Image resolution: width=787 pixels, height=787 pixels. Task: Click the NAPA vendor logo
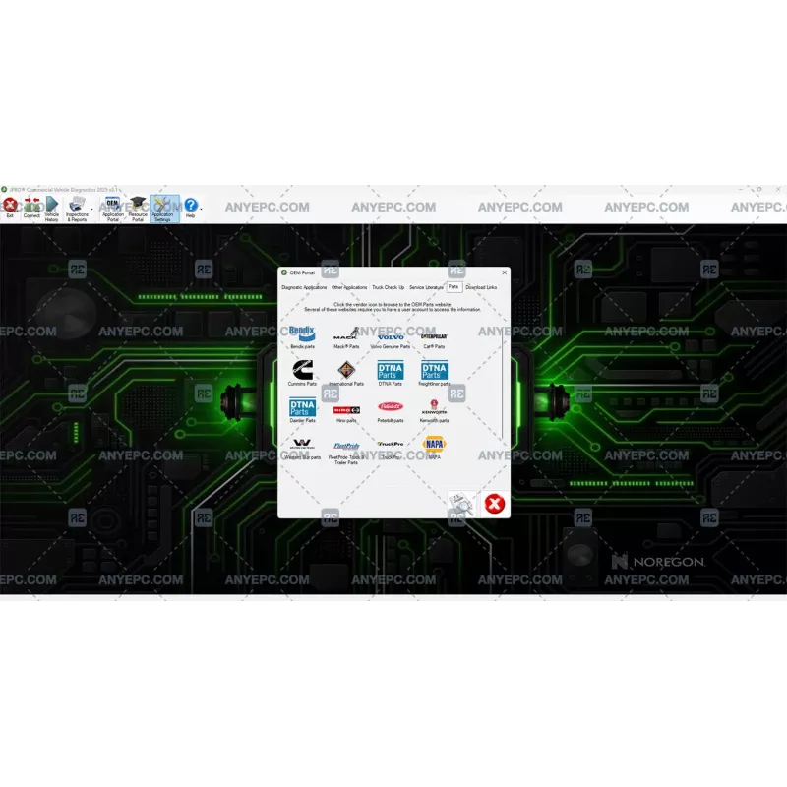pyautogui.click(x=434, y=443)
